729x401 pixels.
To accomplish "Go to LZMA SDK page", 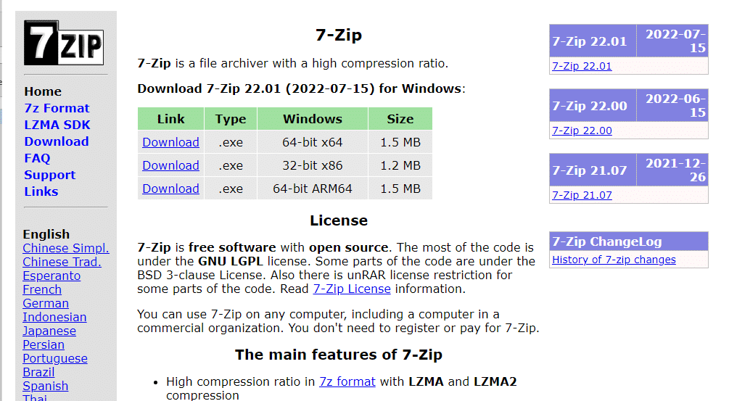I will (57, 125).
